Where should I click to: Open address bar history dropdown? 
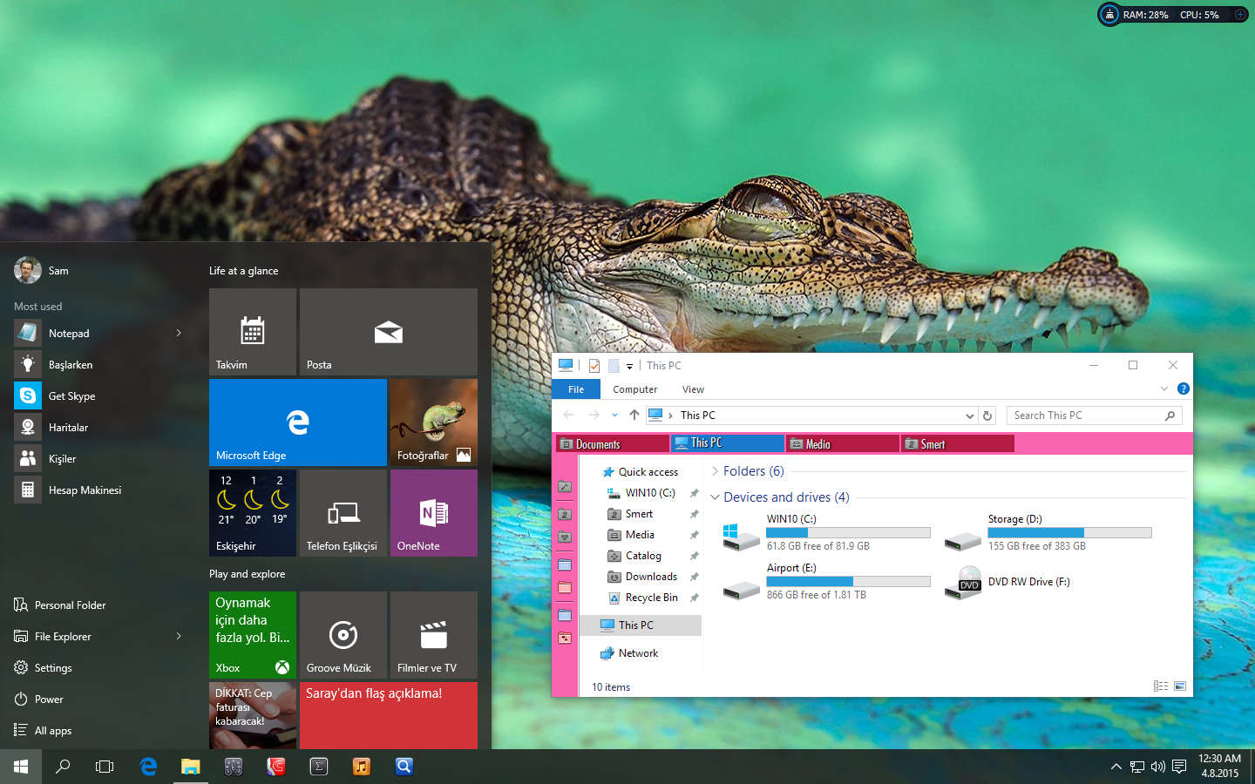[x=969, y=416]
